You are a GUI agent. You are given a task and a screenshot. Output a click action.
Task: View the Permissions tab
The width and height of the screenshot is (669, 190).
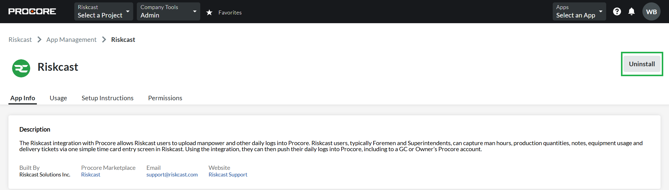pos(165,98)
